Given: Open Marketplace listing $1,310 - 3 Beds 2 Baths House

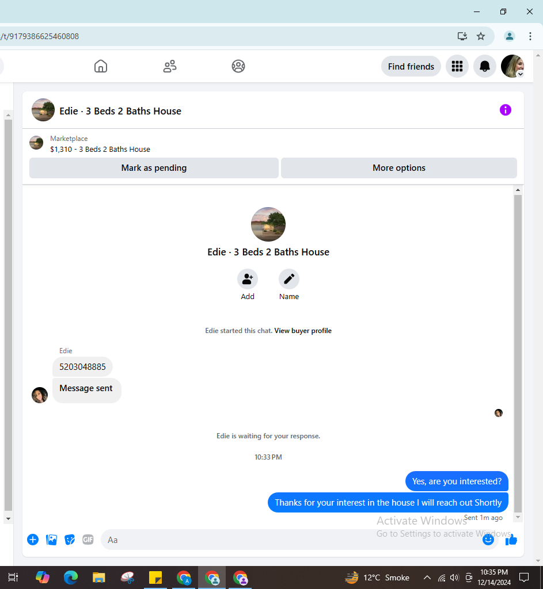Looking at the screenshot, I should point(100,149).
